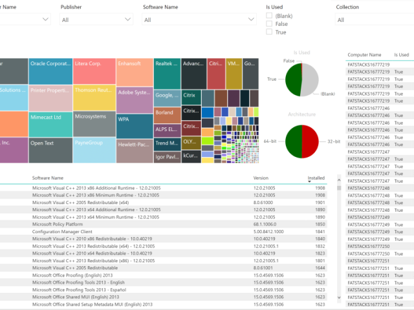Select the VM... treemap tile
414x310 pixels.
point(234,74)
